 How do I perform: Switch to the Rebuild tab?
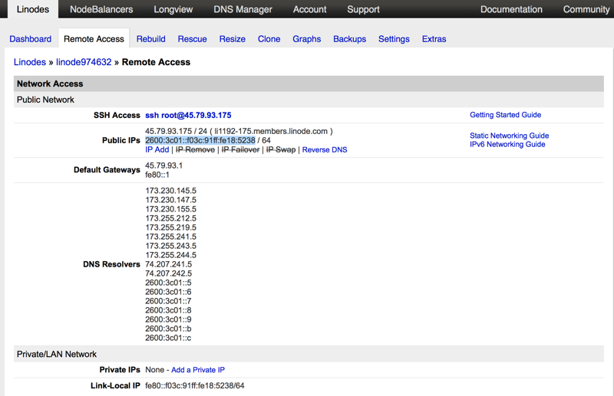point(150,39)
